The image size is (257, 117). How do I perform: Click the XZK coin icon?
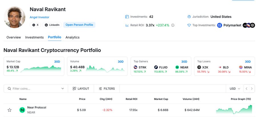click(199, 67)
